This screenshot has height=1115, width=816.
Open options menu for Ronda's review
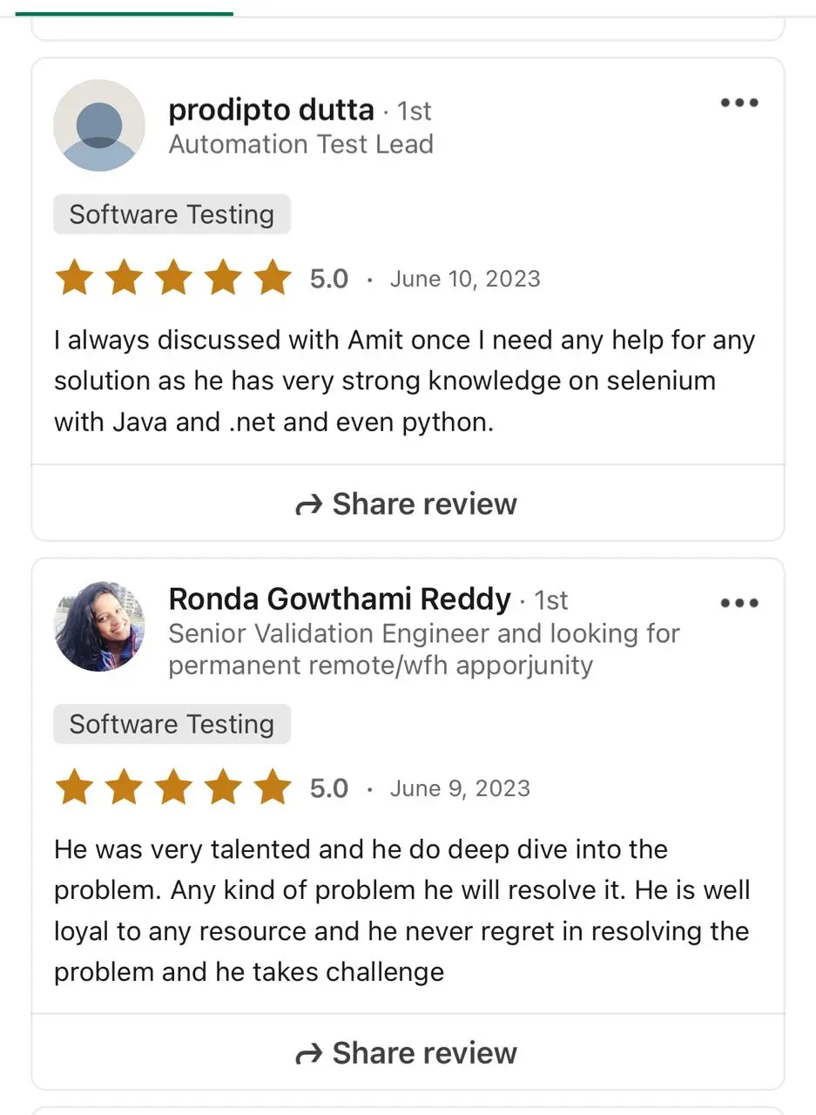(x=739, y=603)
